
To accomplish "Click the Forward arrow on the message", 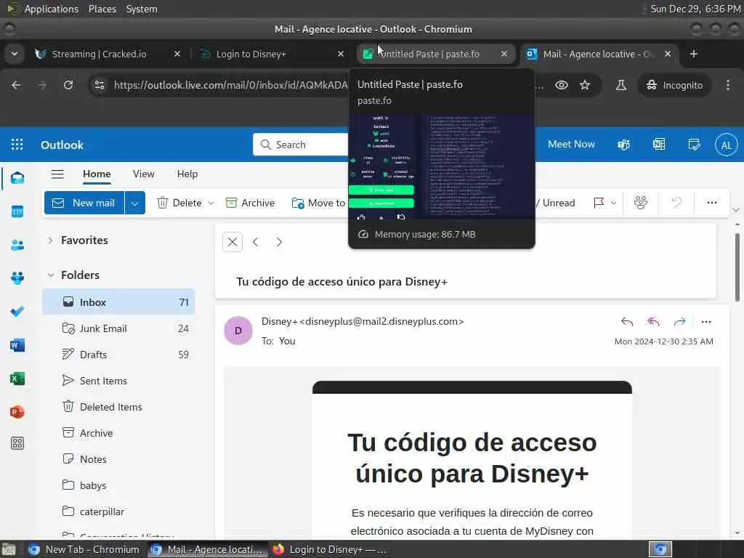I will [679, 322].
